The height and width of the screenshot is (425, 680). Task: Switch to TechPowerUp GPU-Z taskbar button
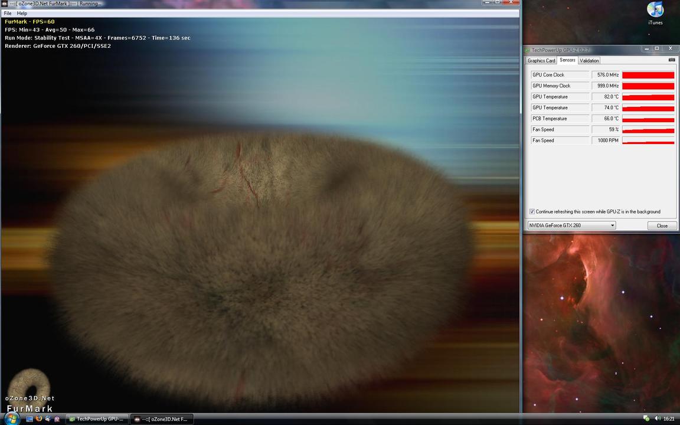(x=97, y=419)
